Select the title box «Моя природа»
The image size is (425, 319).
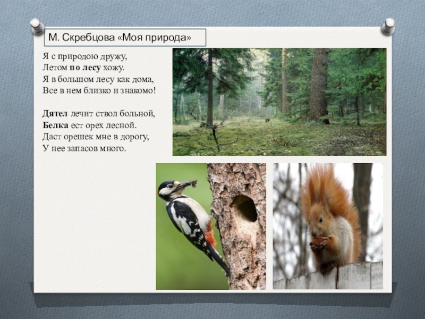point(124,38)
